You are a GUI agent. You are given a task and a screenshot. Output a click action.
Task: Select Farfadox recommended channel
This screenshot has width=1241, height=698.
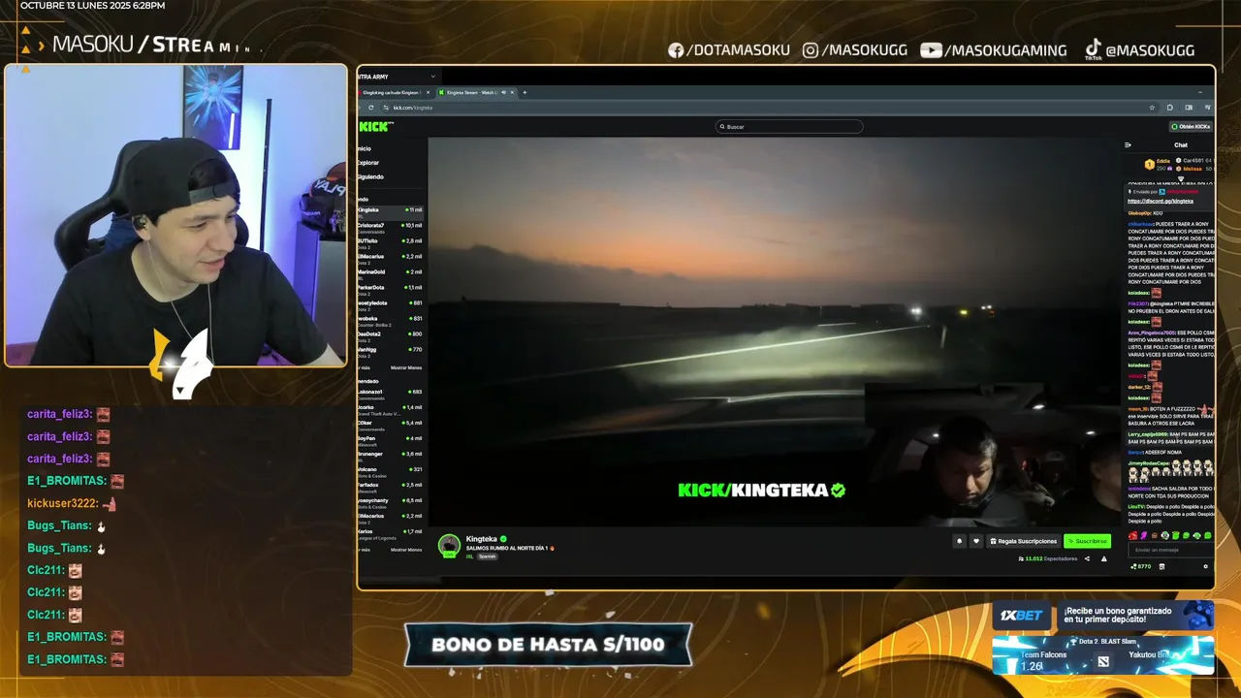coord(391,487)
